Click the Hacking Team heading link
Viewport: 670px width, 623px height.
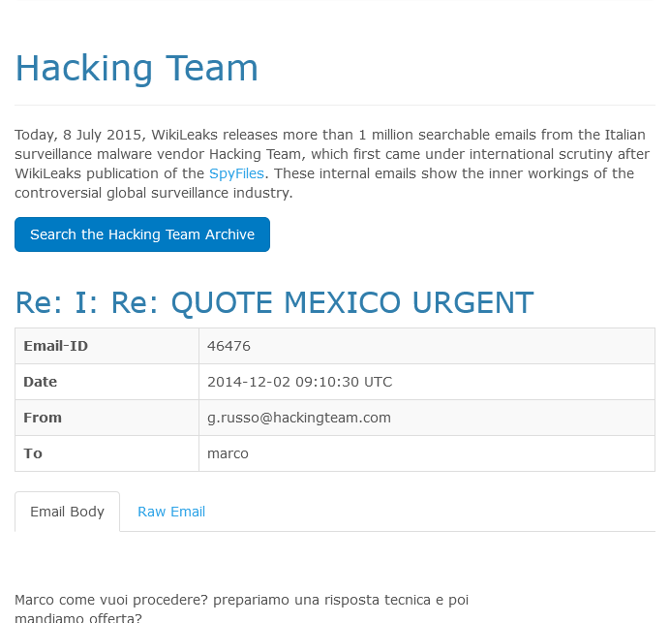click(x=137, y=69)
